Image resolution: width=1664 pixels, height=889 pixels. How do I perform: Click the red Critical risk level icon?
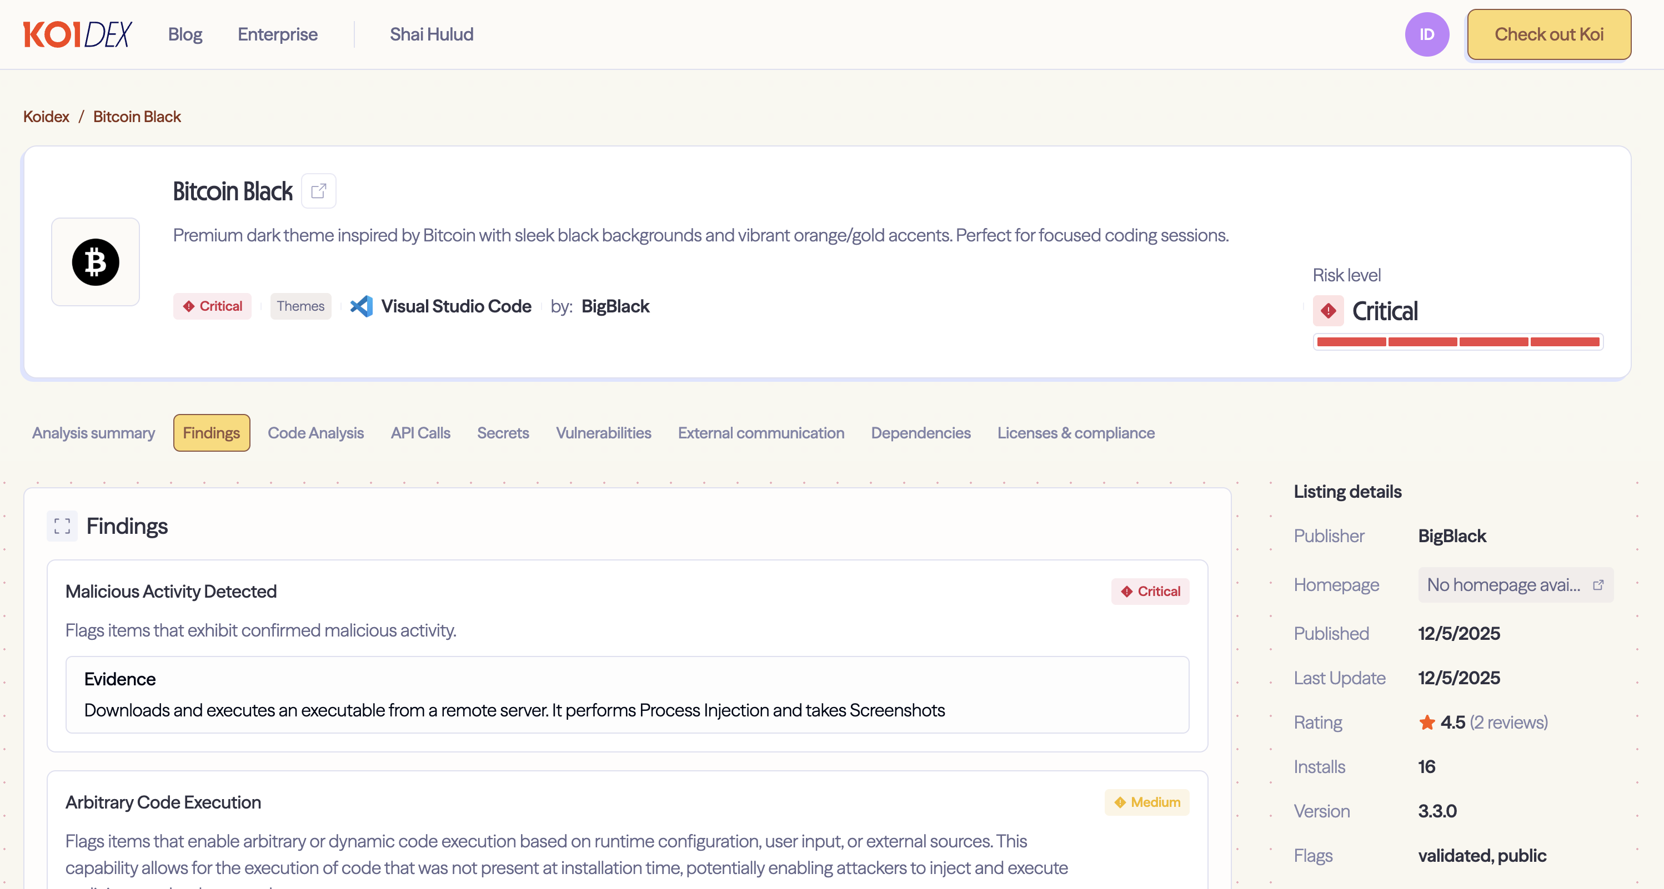(x=1328, y=311)
